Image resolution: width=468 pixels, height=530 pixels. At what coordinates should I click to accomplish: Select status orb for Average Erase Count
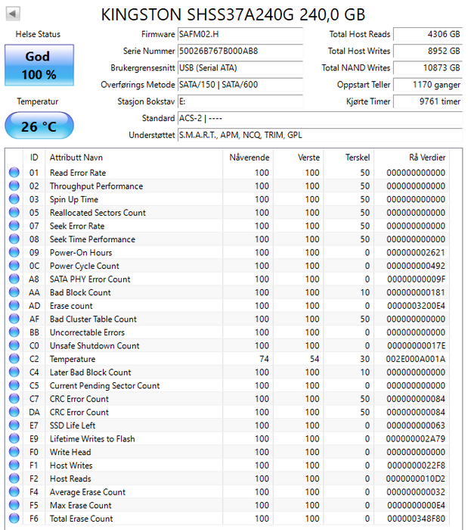tap(14, 492)
